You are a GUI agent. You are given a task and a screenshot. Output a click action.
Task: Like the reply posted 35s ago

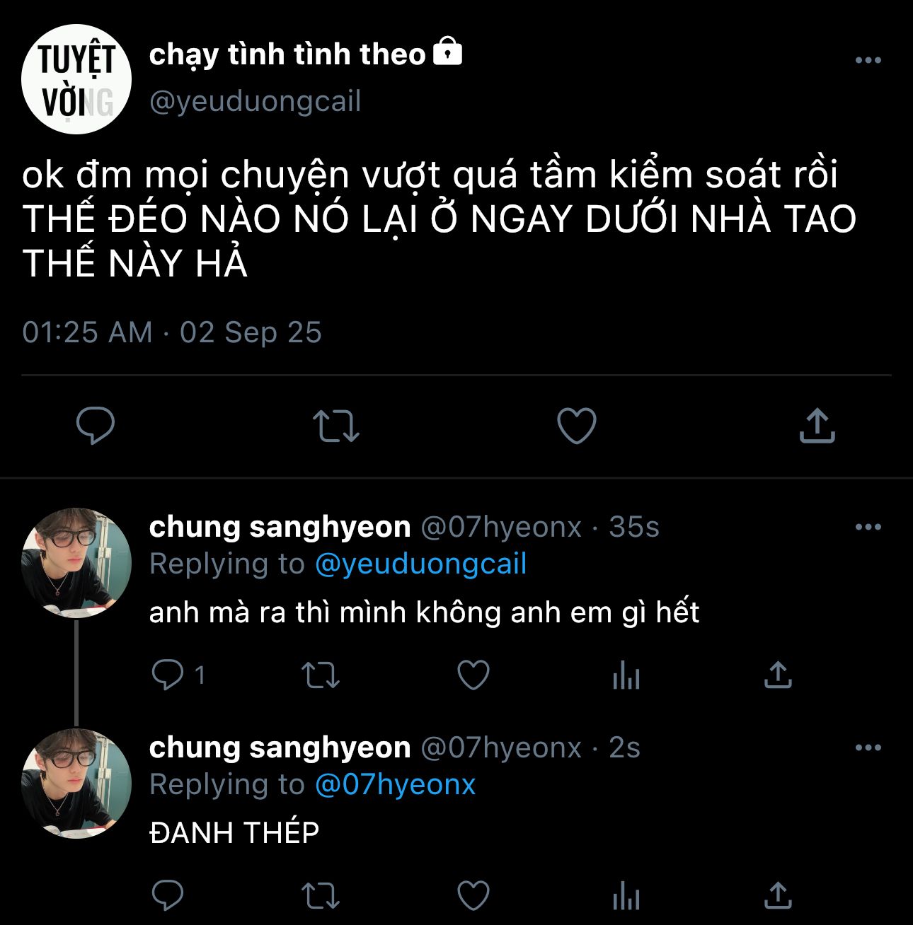[x=473, y=675]
